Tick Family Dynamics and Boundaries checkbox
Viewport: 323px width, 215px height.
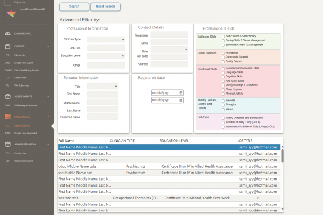point(223,118)
